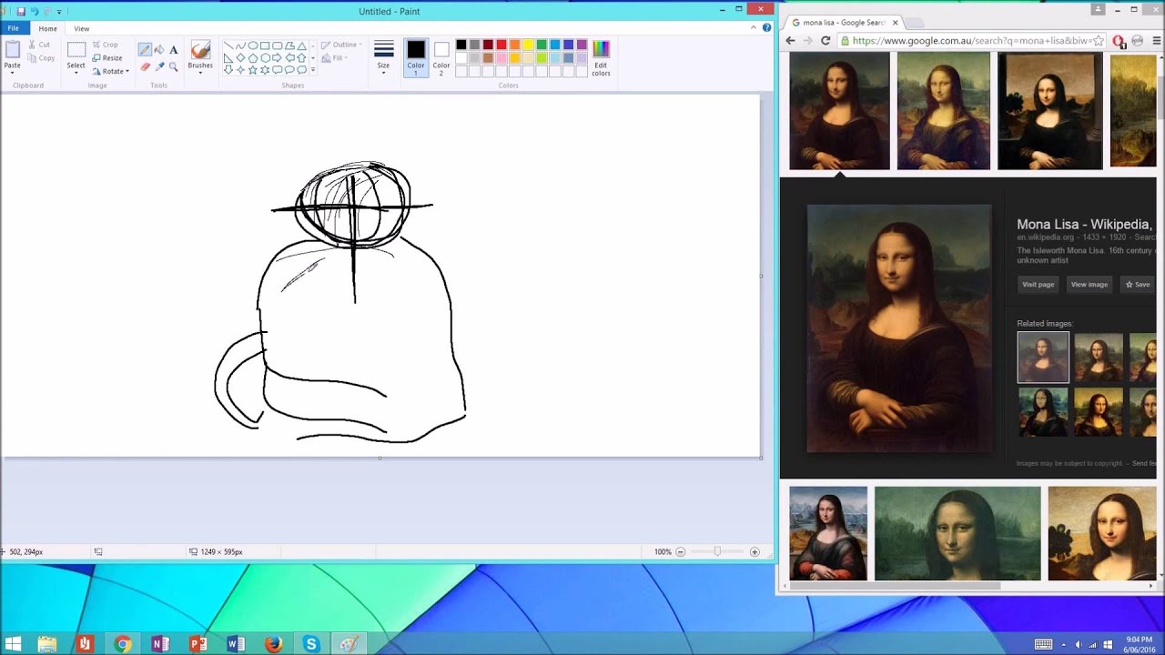
Task: Click Save icon in Paint quick access toolbar
Action: click(x=21, y=12)
